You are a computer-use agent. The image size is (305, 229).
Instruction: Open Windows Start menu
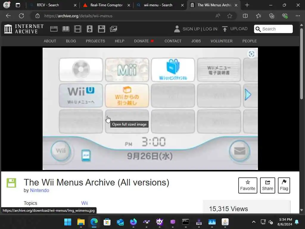(68, 222)
